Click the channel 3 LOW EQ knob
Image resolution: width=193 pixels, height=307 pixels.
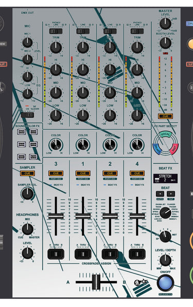pos(56,115)
